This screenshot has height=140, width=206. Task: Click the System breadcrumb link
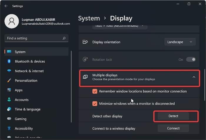coord(89,18)
